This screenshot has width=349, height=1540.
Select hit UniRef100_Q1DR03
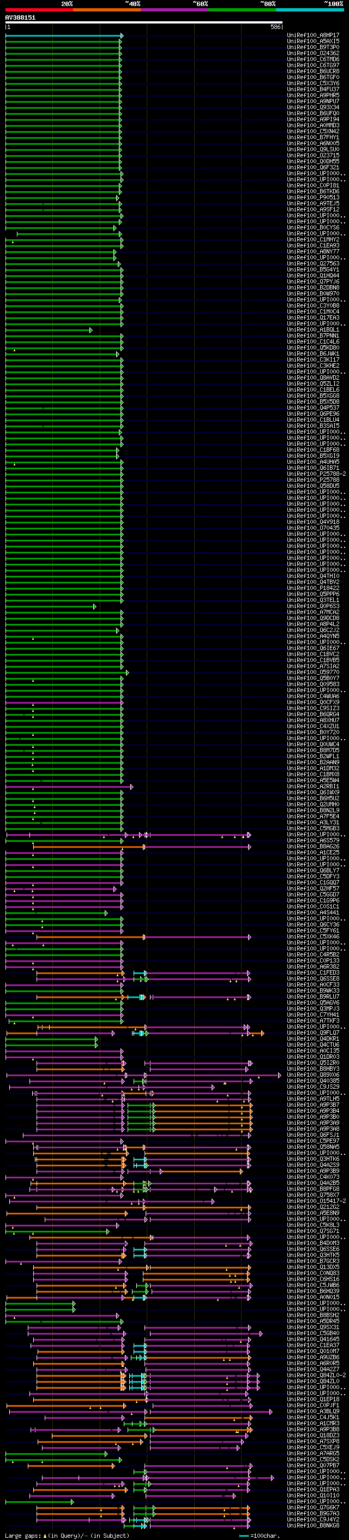click(x=312, y=1057)
